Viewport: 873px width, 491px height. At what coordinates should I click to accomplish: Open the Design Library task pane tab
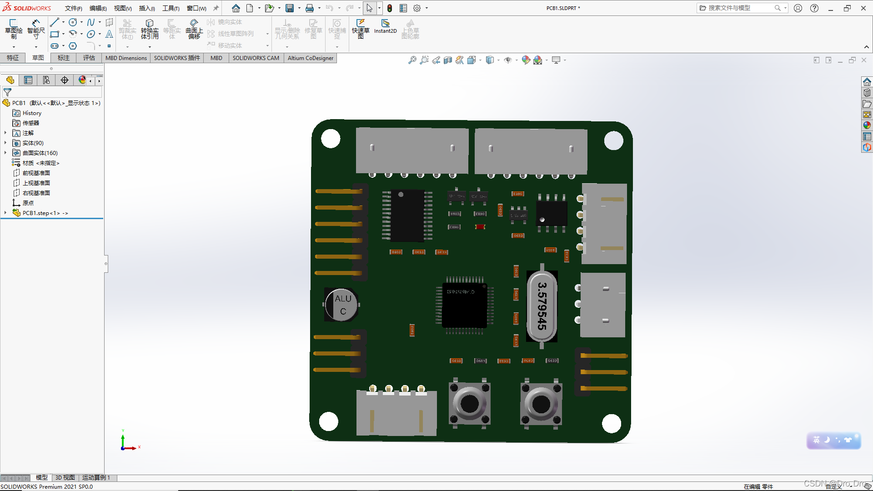tap(867, 93)
